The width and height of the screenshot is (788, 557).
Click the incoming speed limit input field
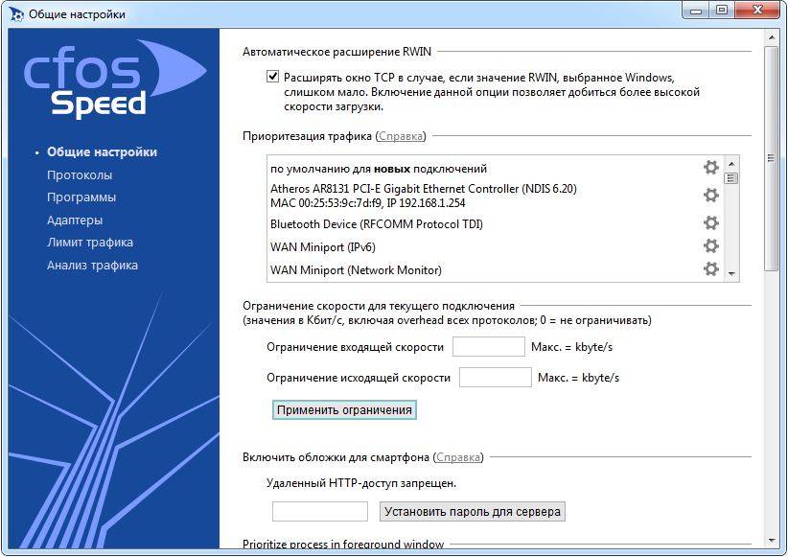point(488,346)
